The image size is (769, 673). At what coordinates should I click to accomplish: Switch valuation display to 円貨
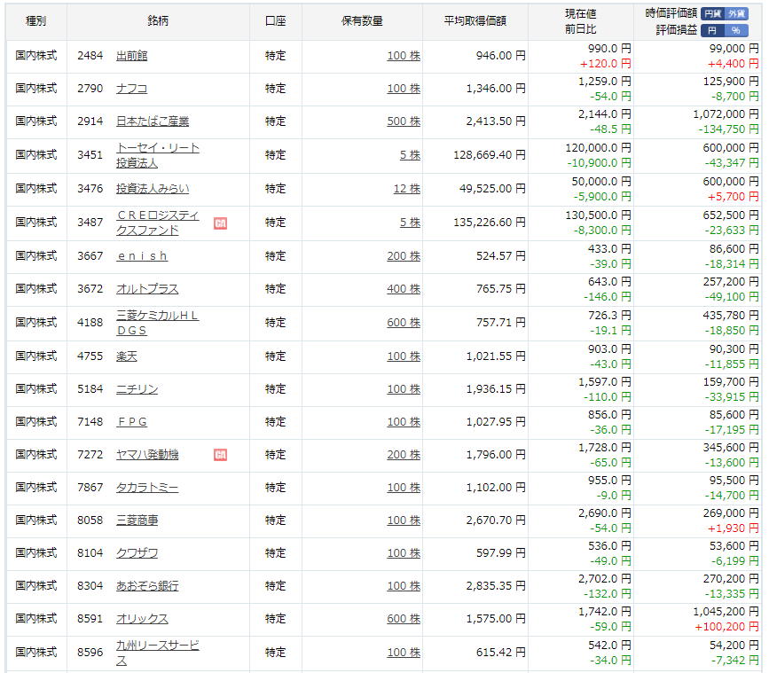pos(712,13)
